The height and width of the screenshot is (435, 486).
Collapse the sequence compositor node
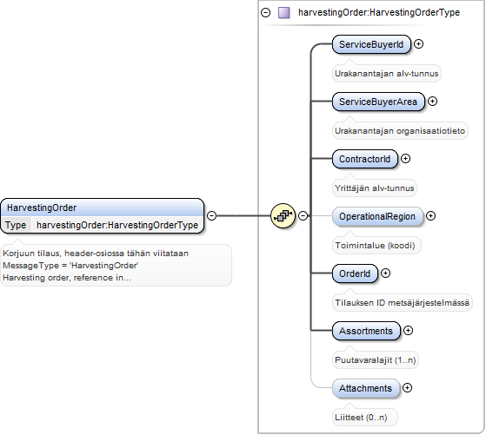click(x=303, y=216)
